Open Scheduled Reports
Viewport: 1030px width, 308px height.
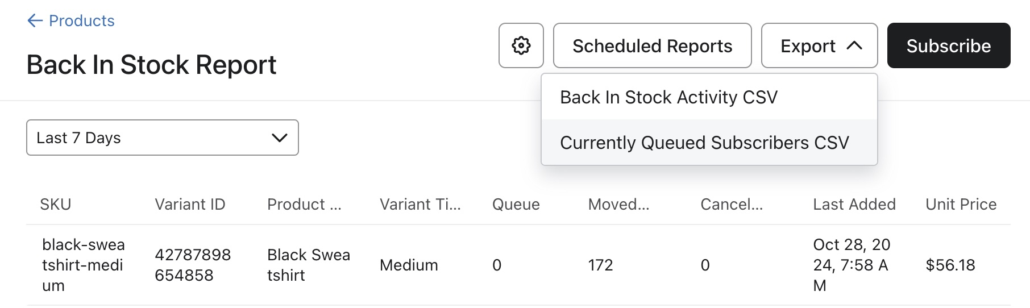coord(652,45)
